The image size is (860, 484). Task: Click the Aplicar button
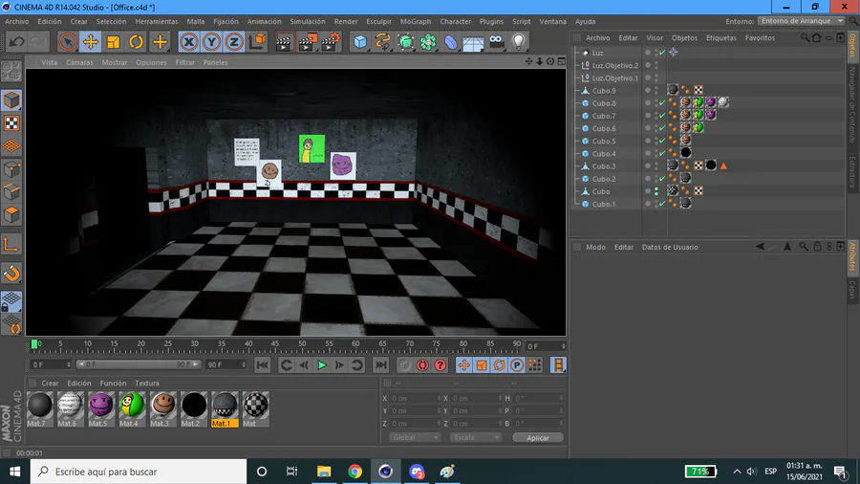point(537,437)
